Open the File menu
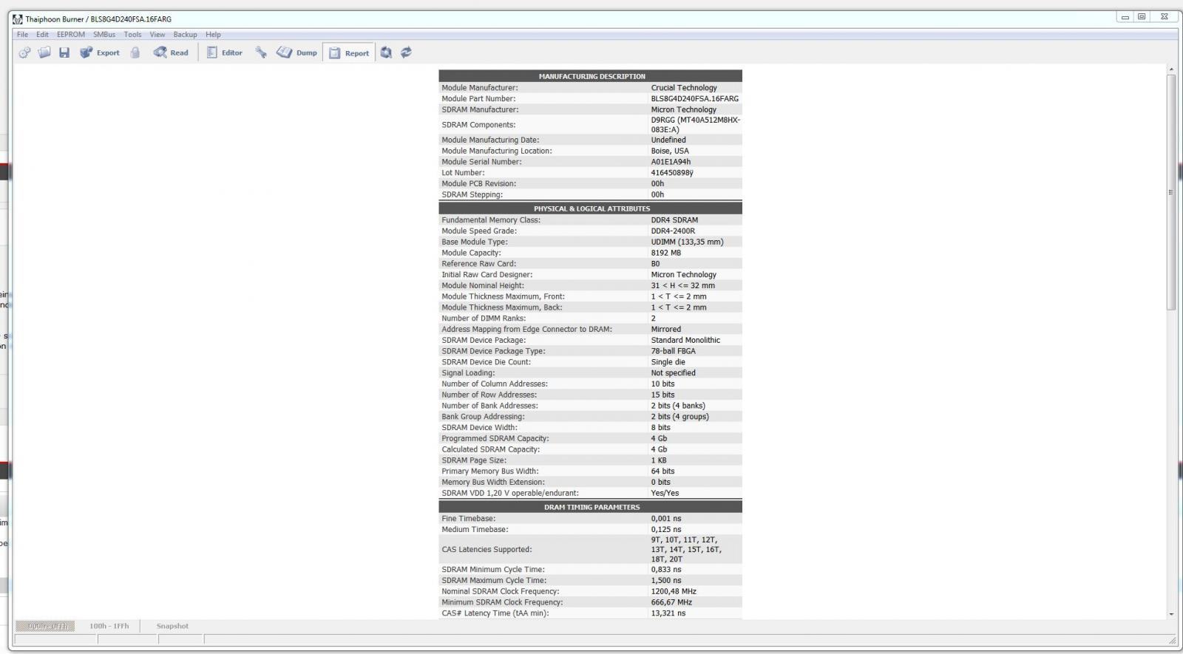Viewport: 1183px width, 654px height. tap(22, 35)
